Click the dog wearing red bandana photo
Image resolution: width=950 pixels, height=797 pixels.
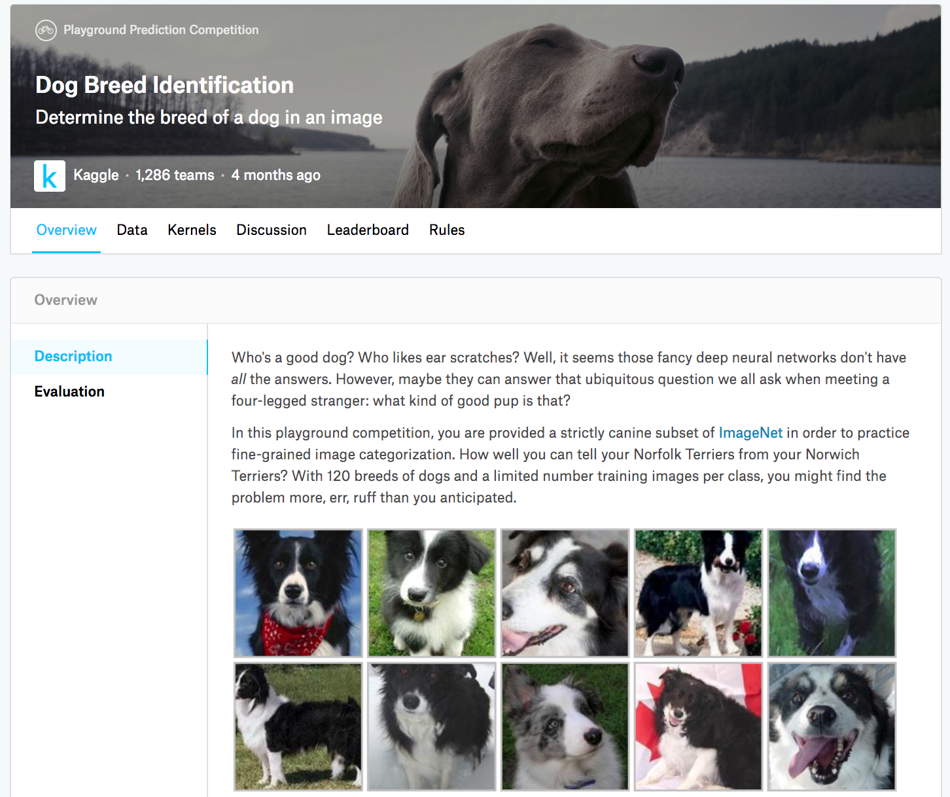[x=298, y=593]
